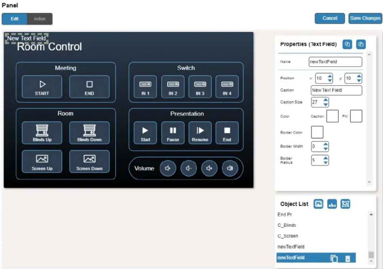Select the IN 1 switch input
The width and height of the screenshot is (383, 269).
pos(145,87)
